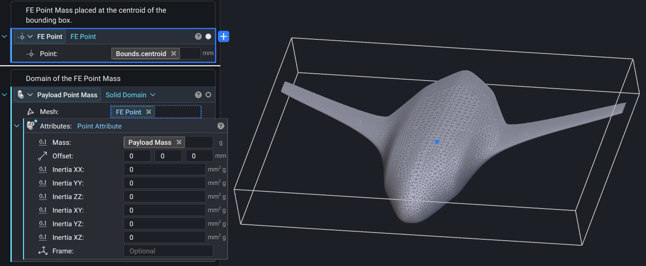
Task: Select the blue FE point in viewport
Action: [x=437, y=142]
